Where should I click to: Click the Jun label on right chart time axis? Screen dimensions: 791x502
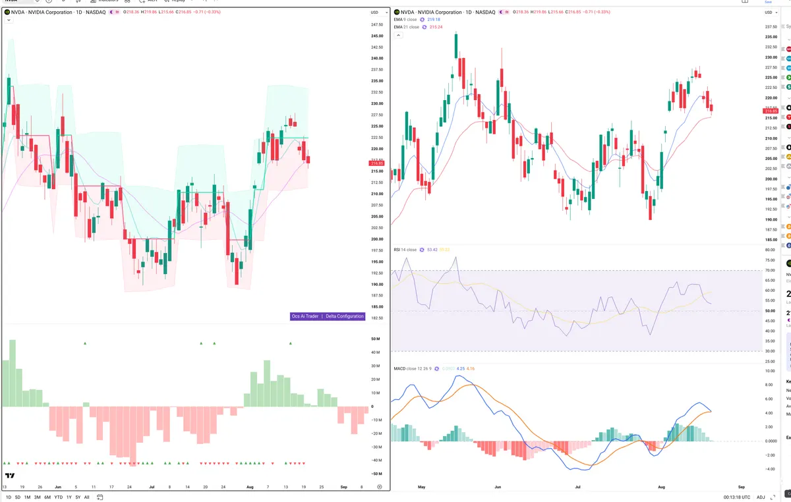tap(498, 486)
